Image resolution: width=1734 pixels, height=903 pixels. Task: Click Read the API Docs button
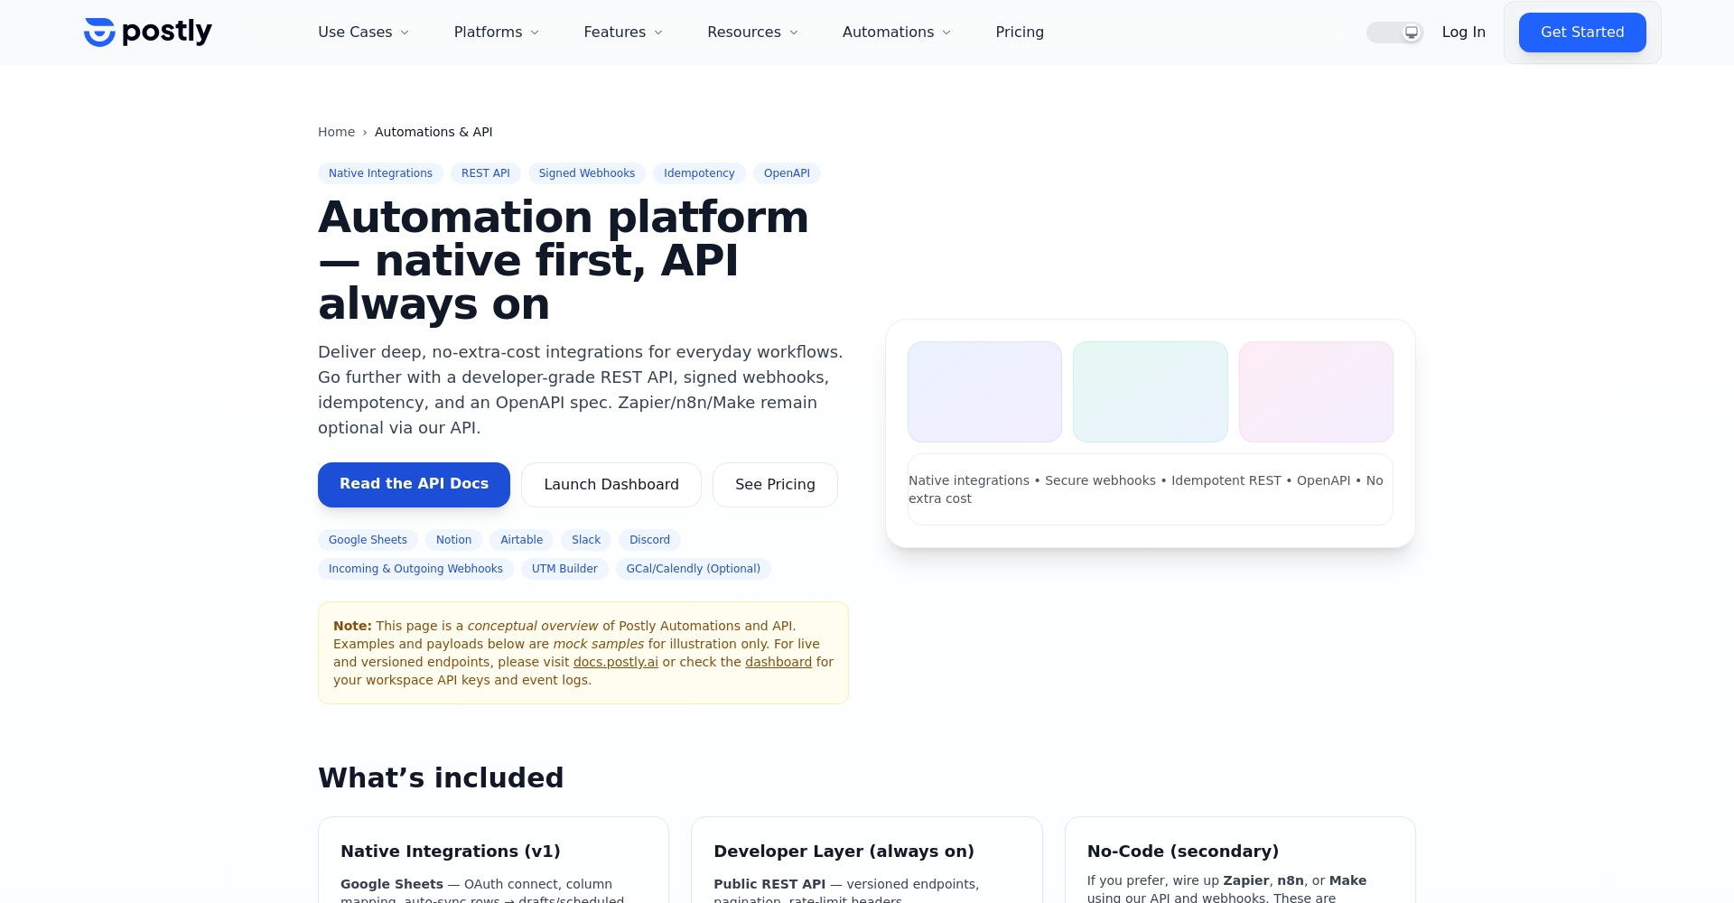(x=414, y=485)
